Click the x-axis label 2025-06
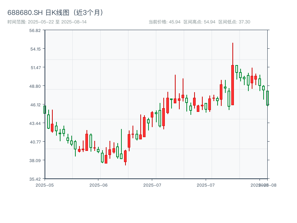The height and width of the screenshot is (223, 297). click(98, 185)
